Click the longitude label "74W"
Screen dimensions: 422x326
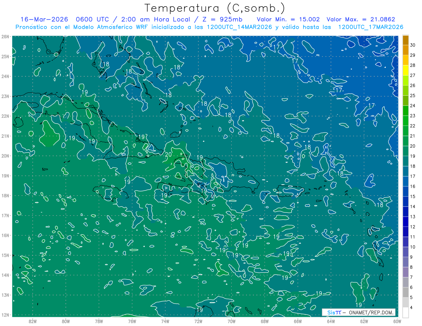pos(165,321)
